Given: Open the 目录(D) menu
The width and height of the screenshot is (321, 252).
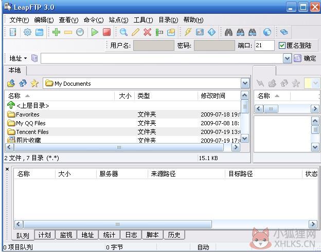Looking at the screenshot, I should [x=168, y=20].
